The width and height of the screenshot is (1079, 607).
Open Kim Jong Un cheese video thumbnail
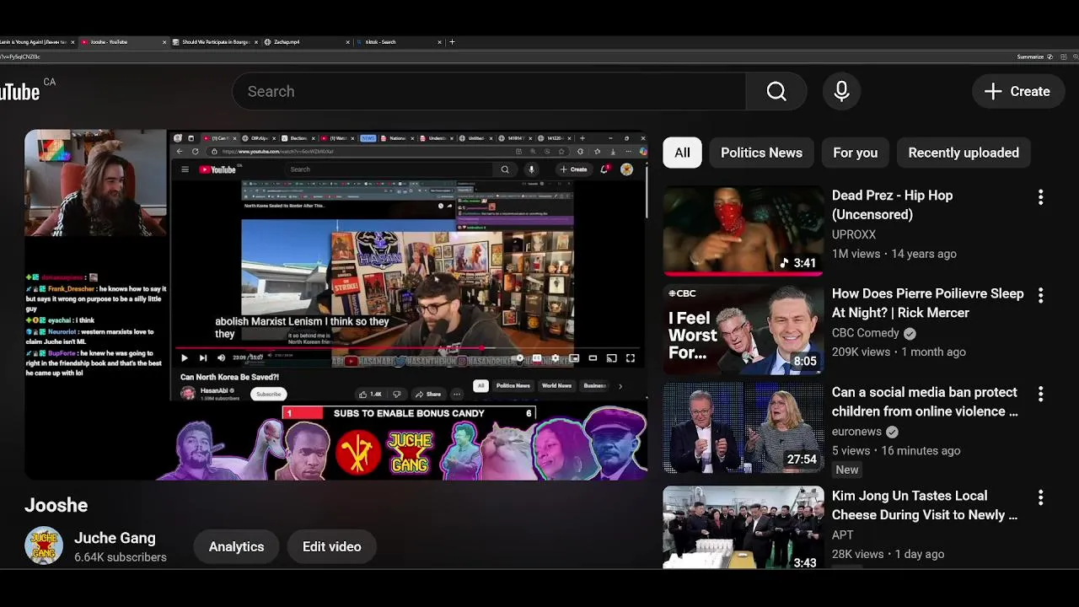point(743,527)
